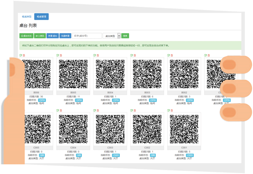This screenshot has width=253, height=174.
Task: Focus the 名字(桌台号) search field
Action: point(87,36)
